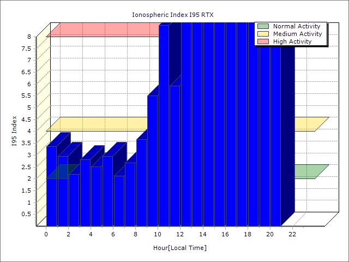This screenshot has height=262, width=349.
Task: Select the shortest blue bar at hour 6
Action: 118,200
